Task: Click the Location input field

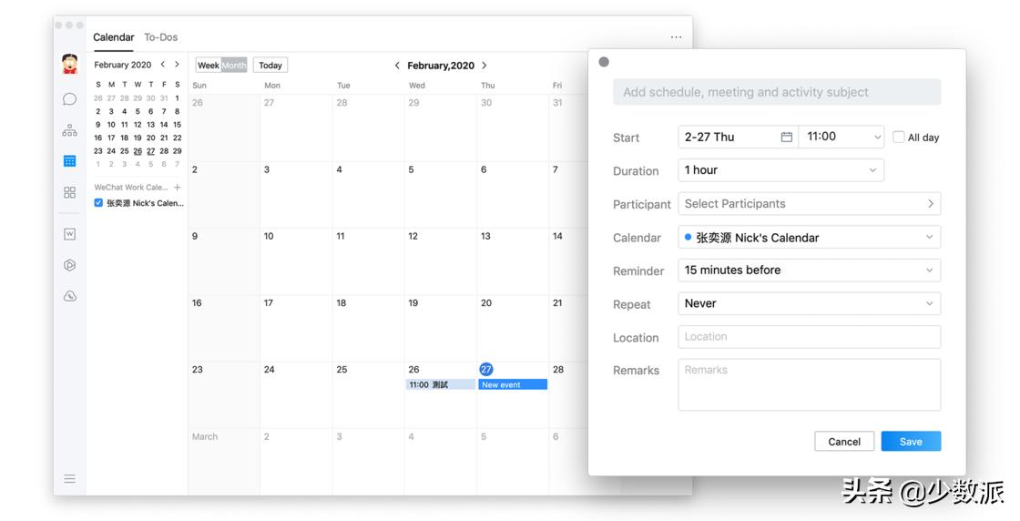Action: (x=810, y=337)
